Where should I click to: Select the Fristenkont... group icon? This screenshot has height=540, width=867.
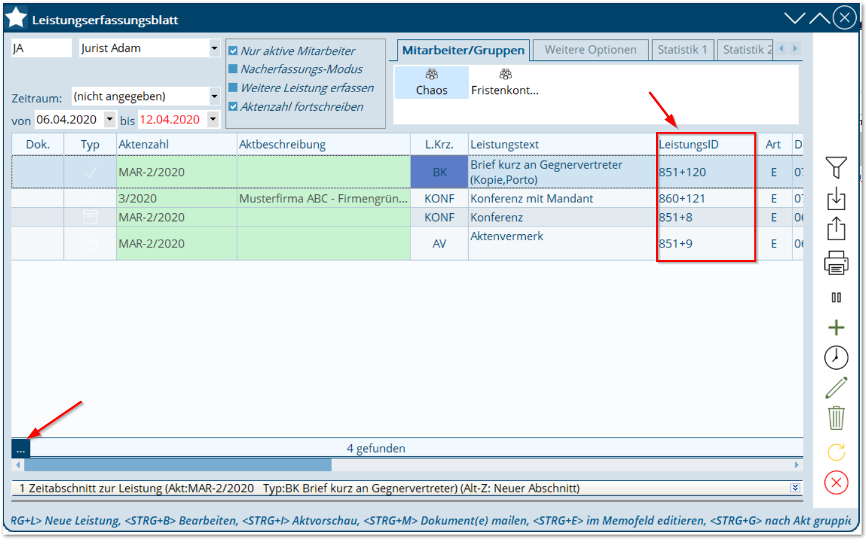[x=505, y=82]
